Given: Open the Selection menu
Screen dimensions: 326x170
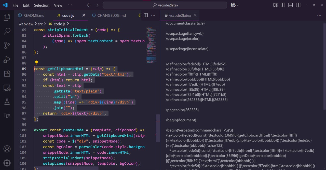Looking at the screenshot, I should (42, 5).
